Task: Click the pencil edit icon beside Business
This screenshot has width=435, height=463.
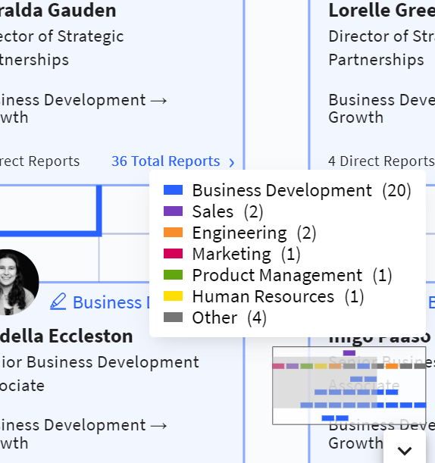Action: pos(58,302)
